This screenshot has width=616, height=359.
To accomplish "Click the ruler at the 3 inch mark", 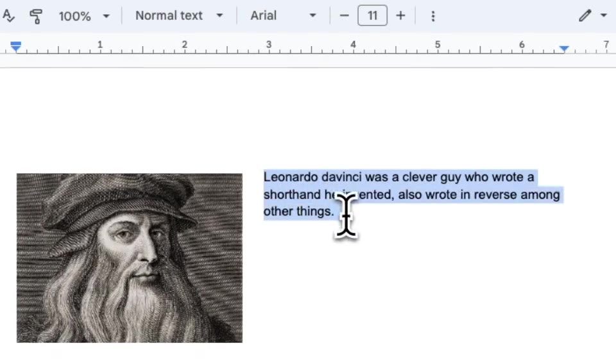I will tap(269, 45).
